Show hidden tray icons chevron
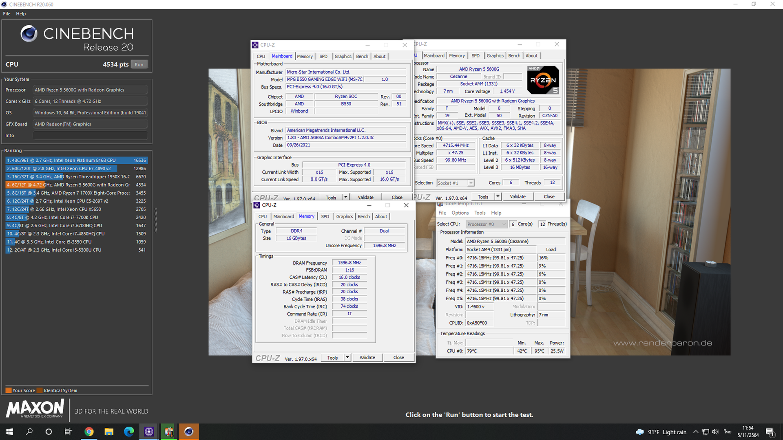 click(x=696, y=432)
